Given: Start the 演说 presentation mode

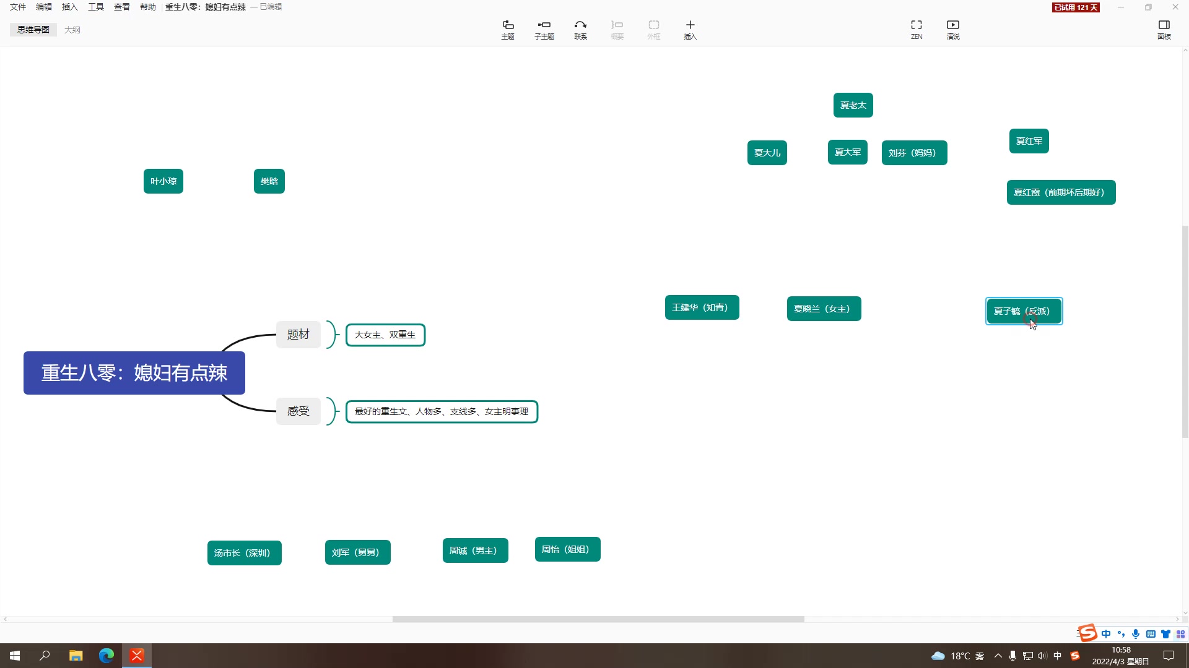Looking at the screenshot, I should (953, 29).
